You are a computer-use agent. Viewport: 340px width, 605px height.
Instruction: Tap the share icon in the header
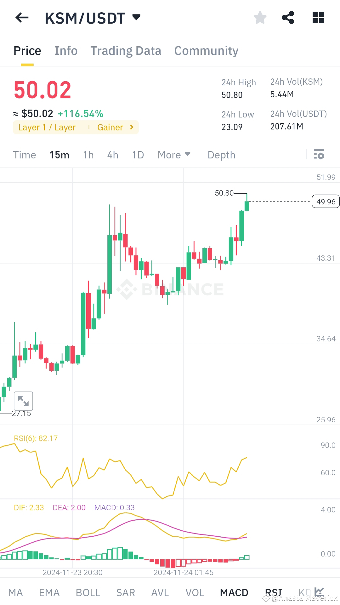click(288, 17)
